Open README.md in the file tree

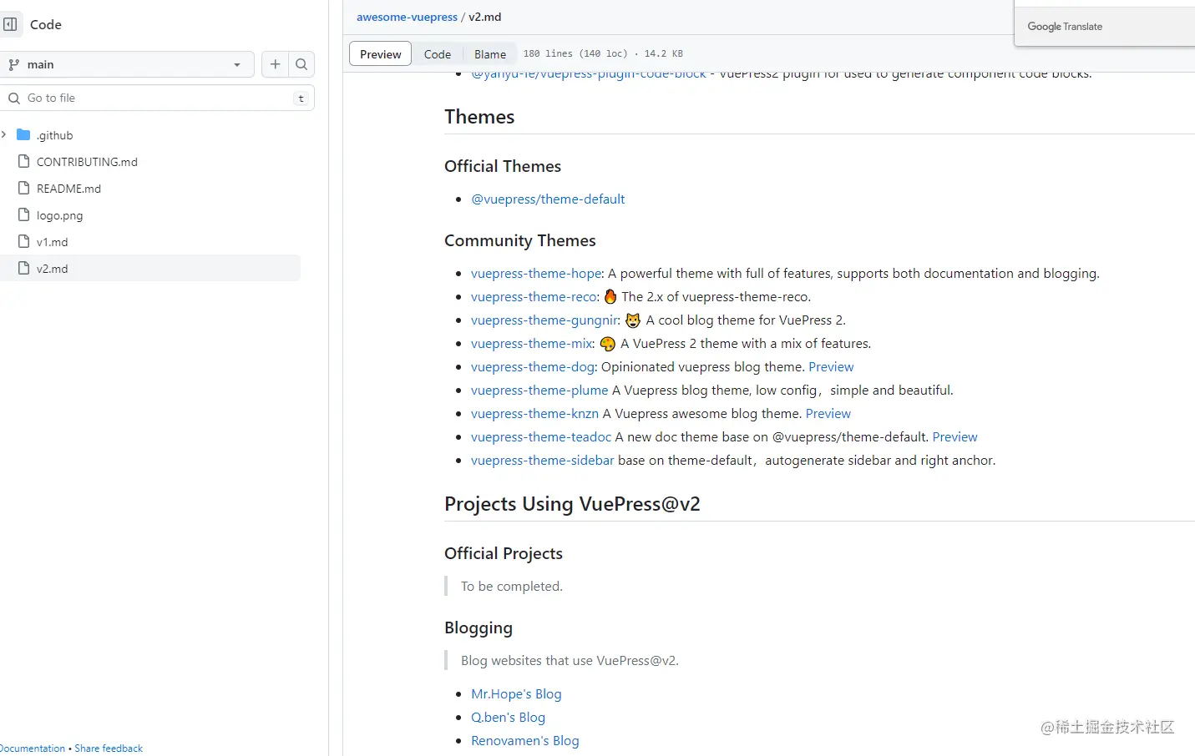click(68, 189)
